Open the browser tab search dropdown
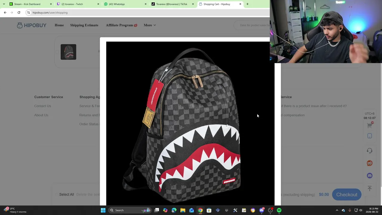The height and width of the screenshot is (215, 382). [4, 4]
